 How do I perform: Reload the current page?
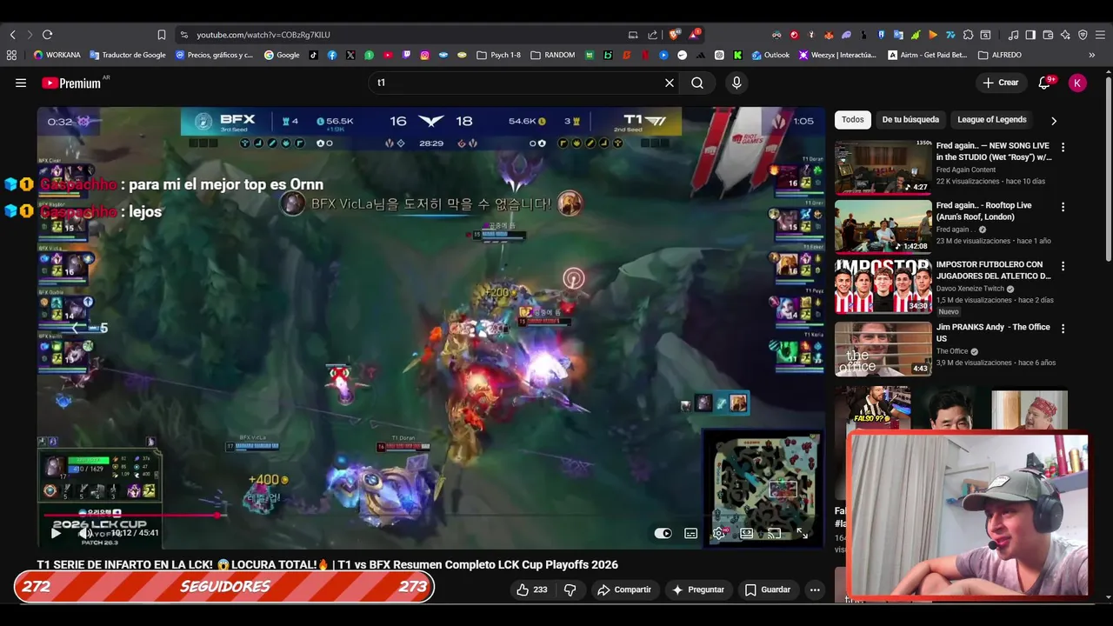coord(47,35)
